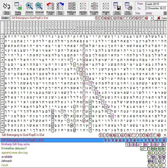The height and width of the screenshot is (168, 167).
Task: Click matrix row header number 15
Action: pos(2,102)
